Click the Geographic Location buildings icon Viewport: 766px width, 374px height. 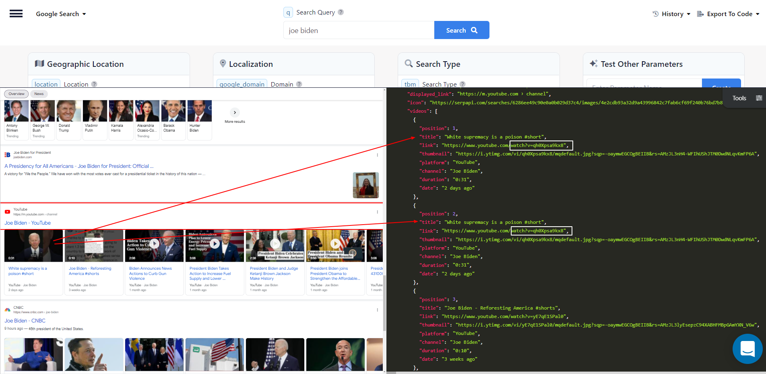[x=39, y=63]
